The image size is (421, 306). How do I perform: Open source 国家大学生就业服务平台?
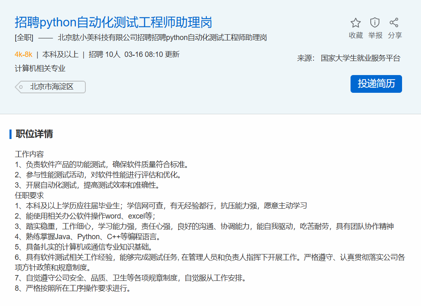tap(360, 58)
